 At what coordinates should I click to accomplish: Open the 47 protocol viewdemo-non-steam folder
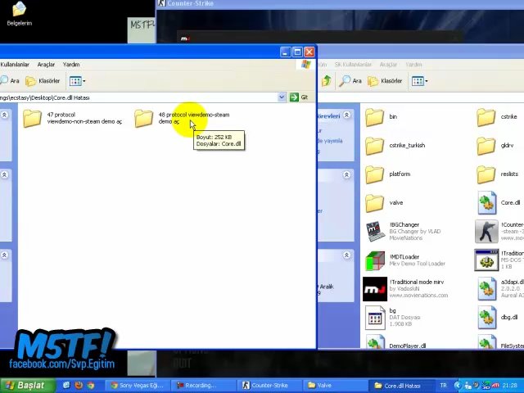click(x=33, y=118)
